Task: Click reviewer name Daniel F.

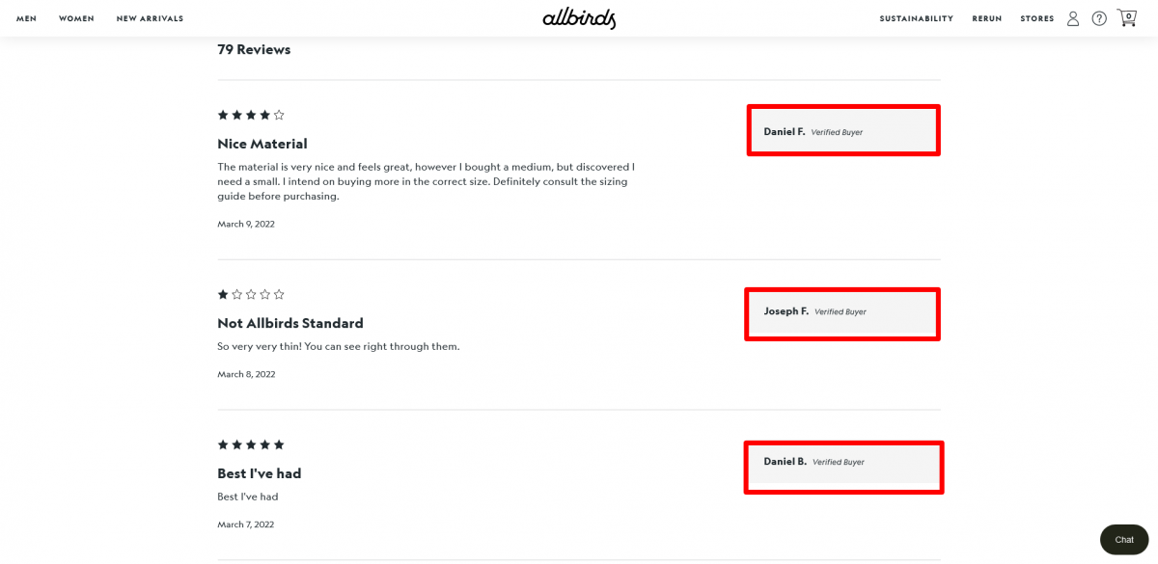Action: pyautogui.click(x=785, y=131)
